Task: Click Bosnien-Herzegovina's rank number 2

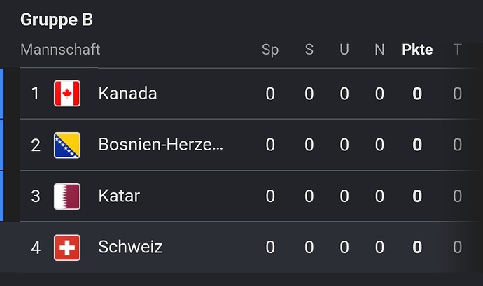Action: coord(36,145)
